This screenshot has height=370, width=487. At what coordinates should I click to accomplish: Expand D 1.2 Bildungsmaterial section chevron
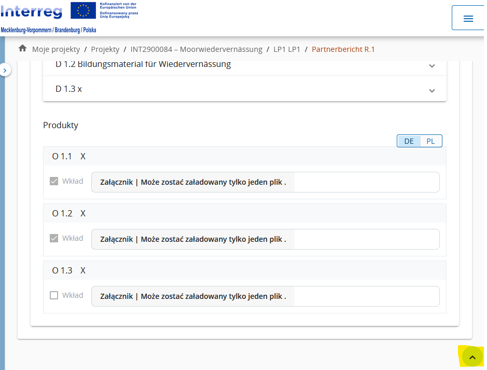432,66
